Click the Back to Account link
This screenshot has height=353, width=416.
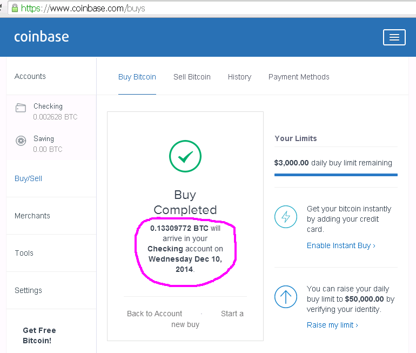(x=155, y=314)
